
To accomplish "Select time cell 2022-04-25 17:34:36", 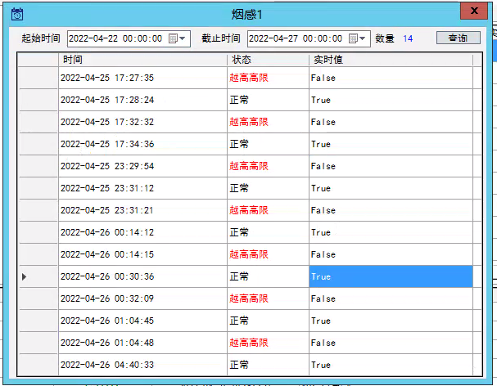I will click(142, 144).
